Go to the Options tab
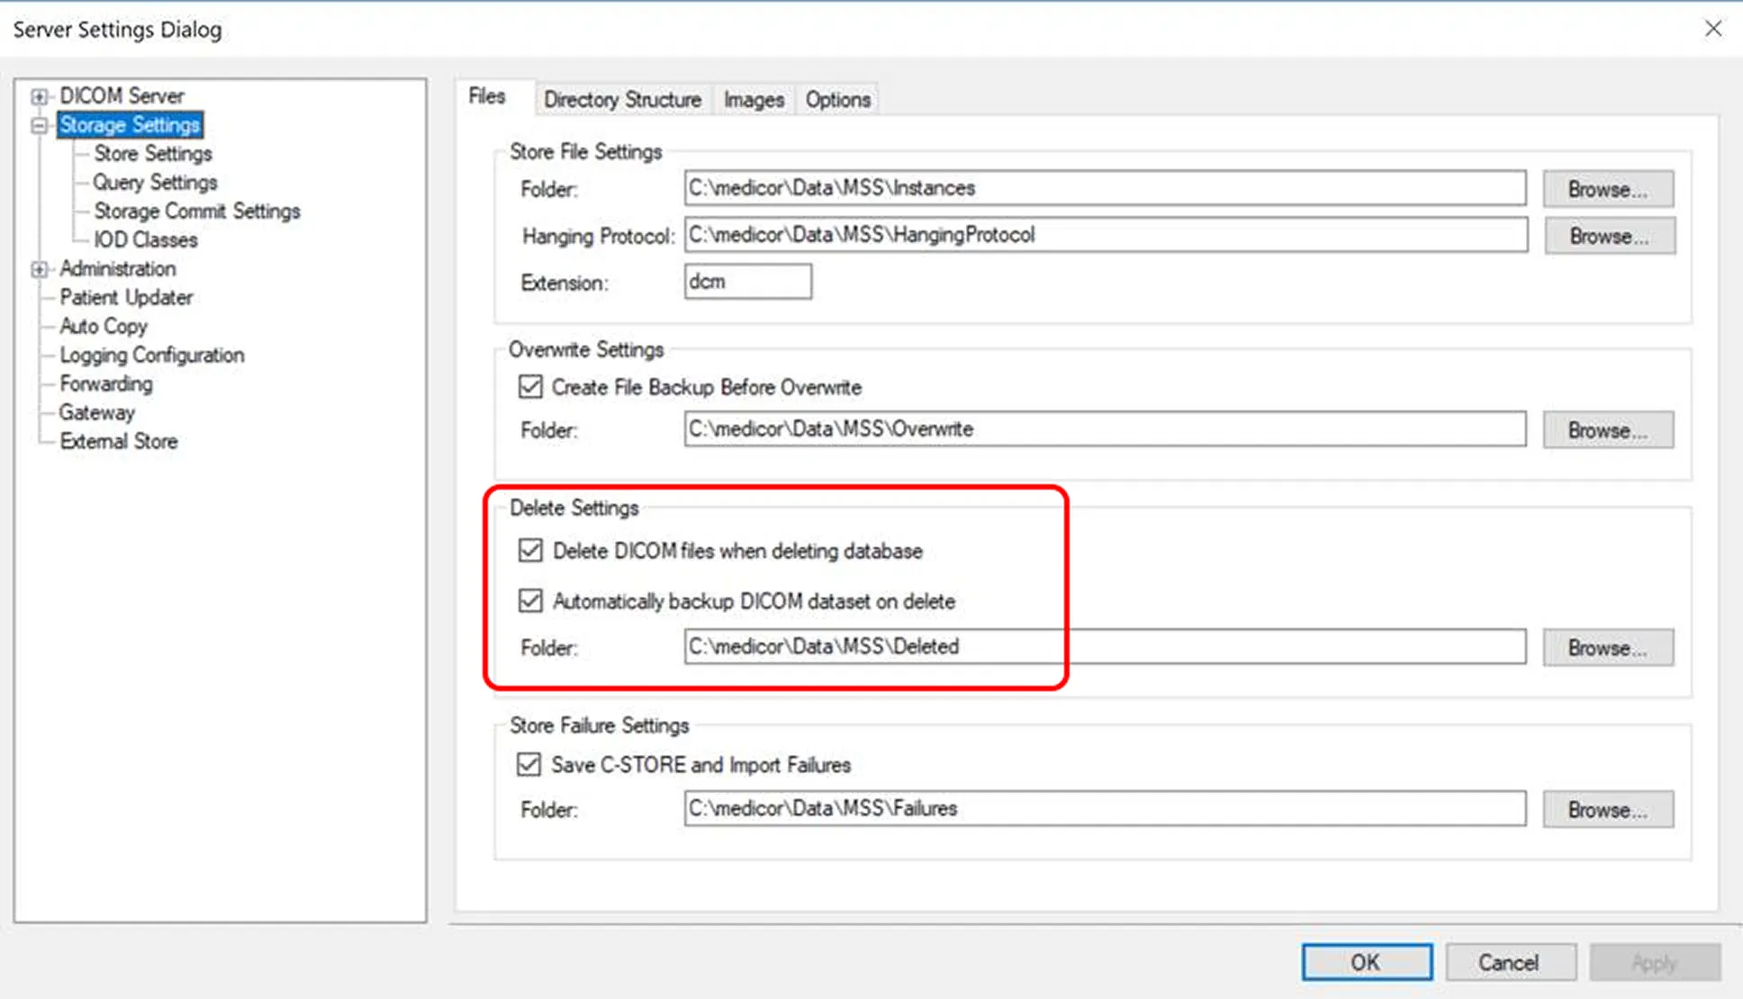 pyautogui.click(x=837, y=100)
